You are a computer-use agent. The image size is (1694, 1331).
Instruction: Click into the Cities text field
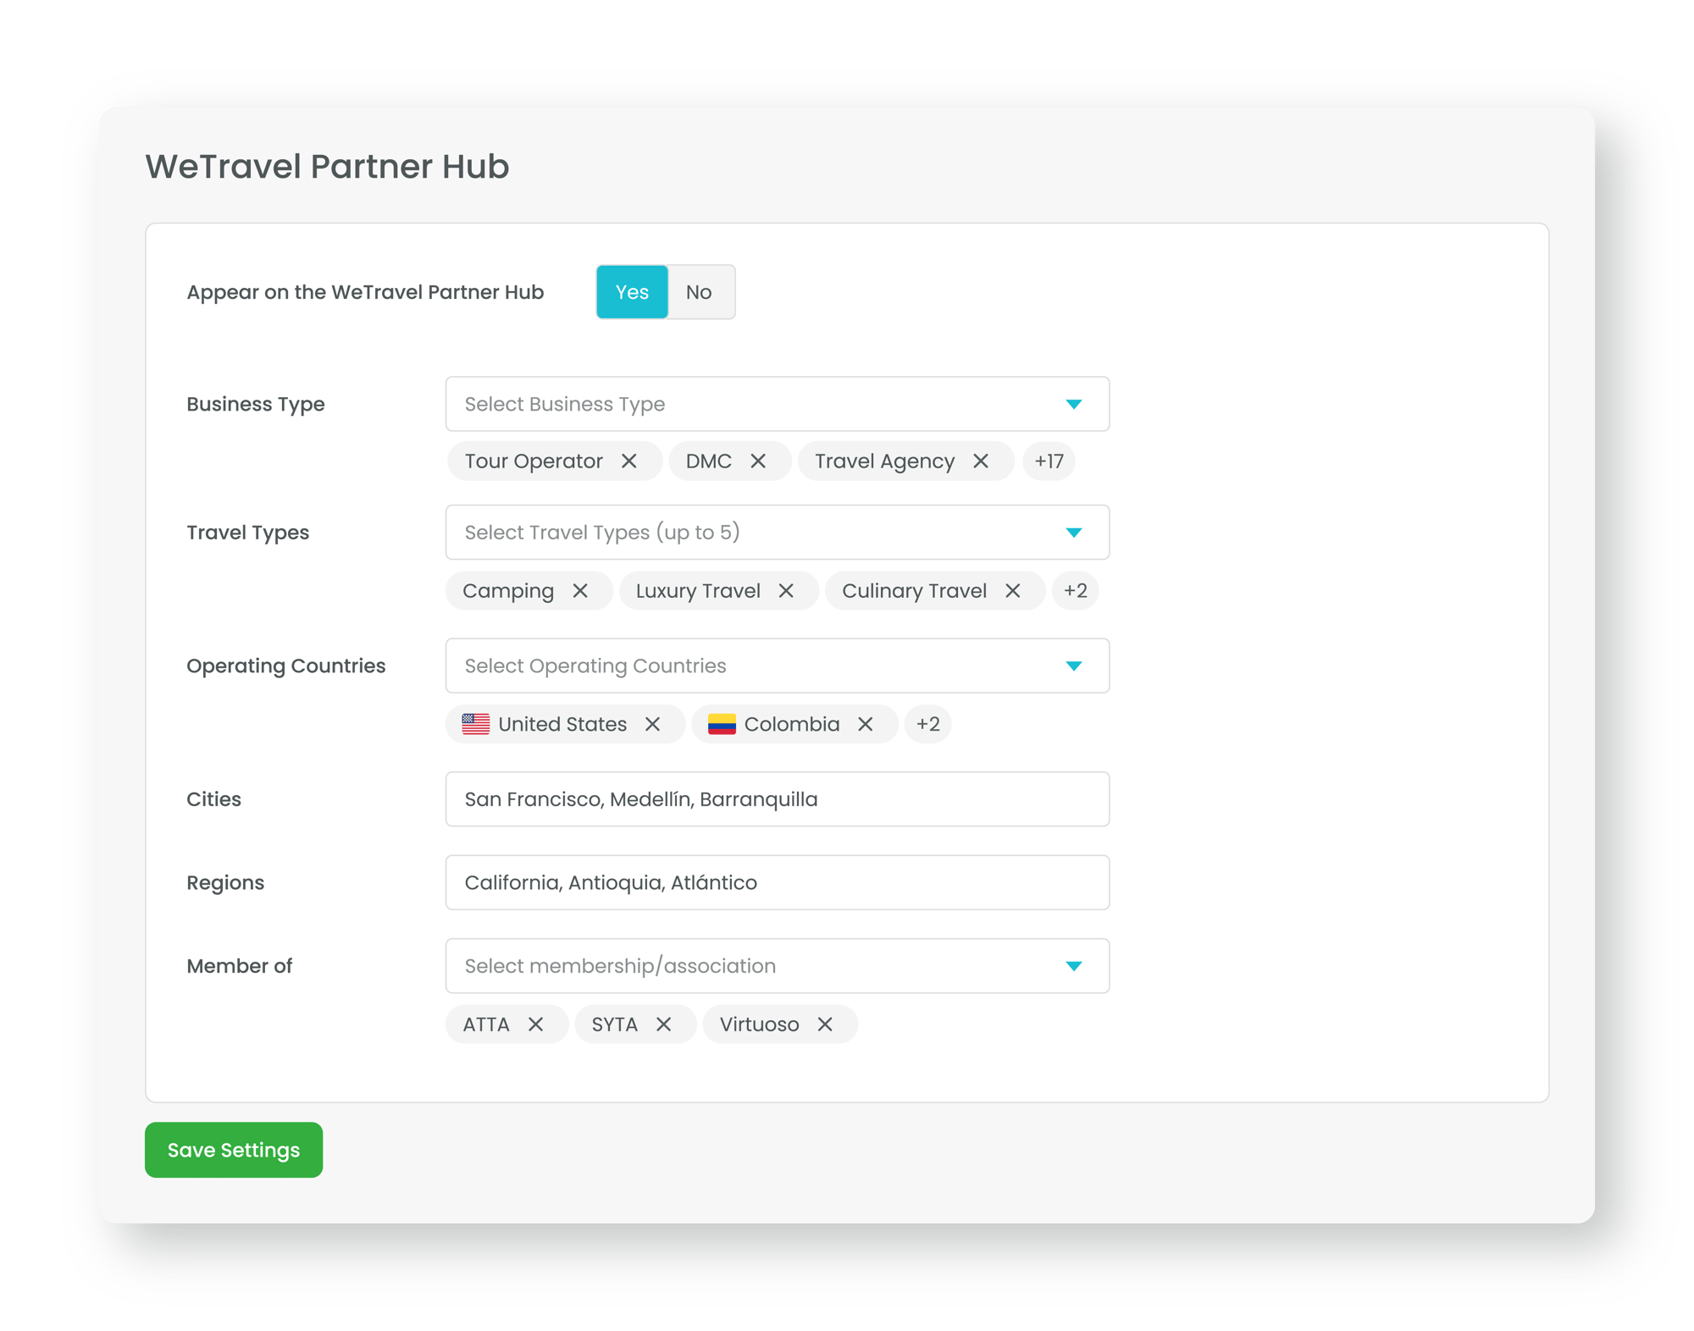click(777, 799)
